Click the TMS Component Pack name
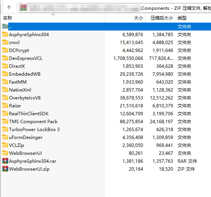The image size is (211, 197). pyautogui.click(x=33, y=122)
